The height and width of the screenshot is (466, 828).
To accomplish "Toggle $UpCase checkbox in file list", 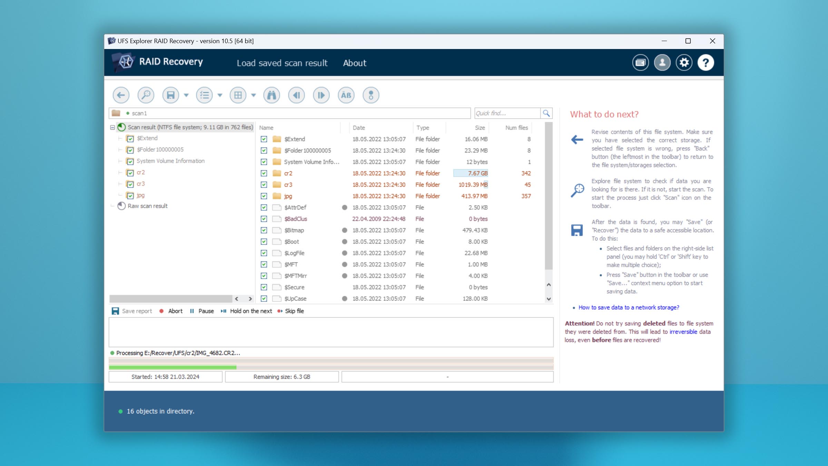I will tap(264, 299).
